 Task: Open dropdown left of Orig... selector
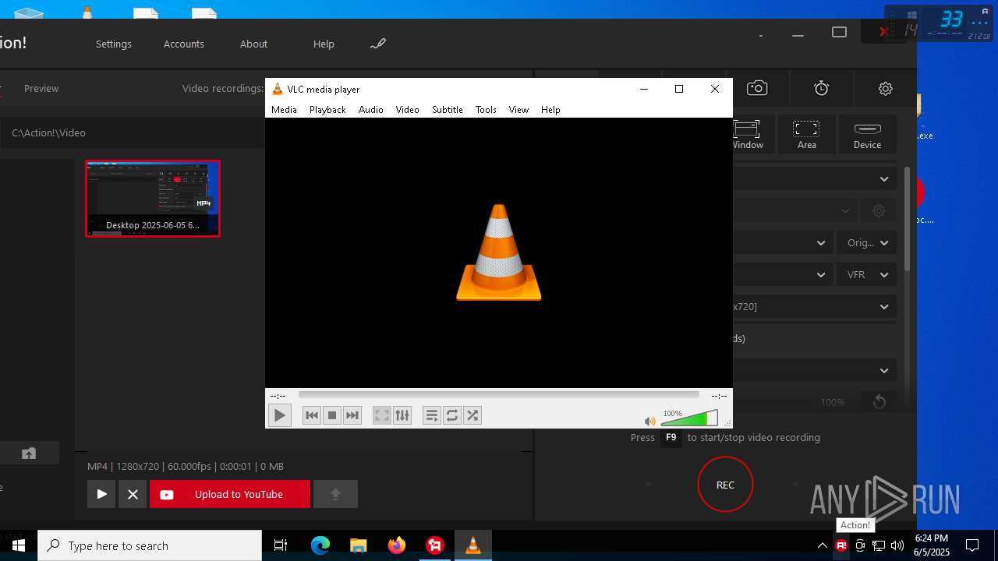pyautogui.click(x=782, y=242)
